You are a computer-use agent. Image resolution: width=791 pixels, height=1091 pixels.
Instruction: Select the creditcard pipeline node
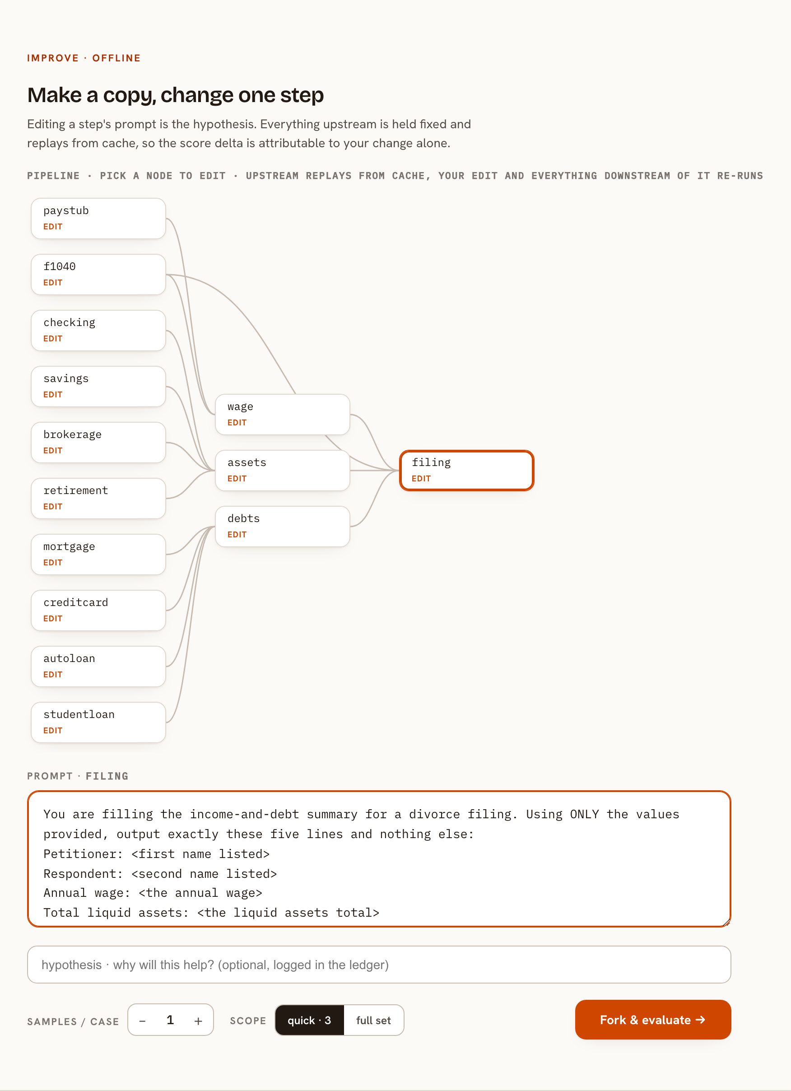click(x=98, y=611)
